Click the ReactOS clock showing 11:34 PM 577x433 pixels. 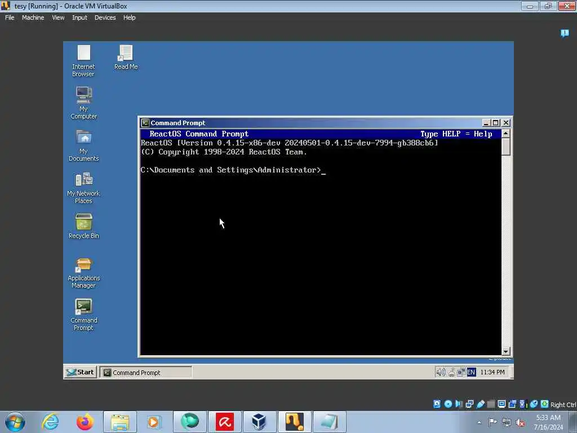492,372
